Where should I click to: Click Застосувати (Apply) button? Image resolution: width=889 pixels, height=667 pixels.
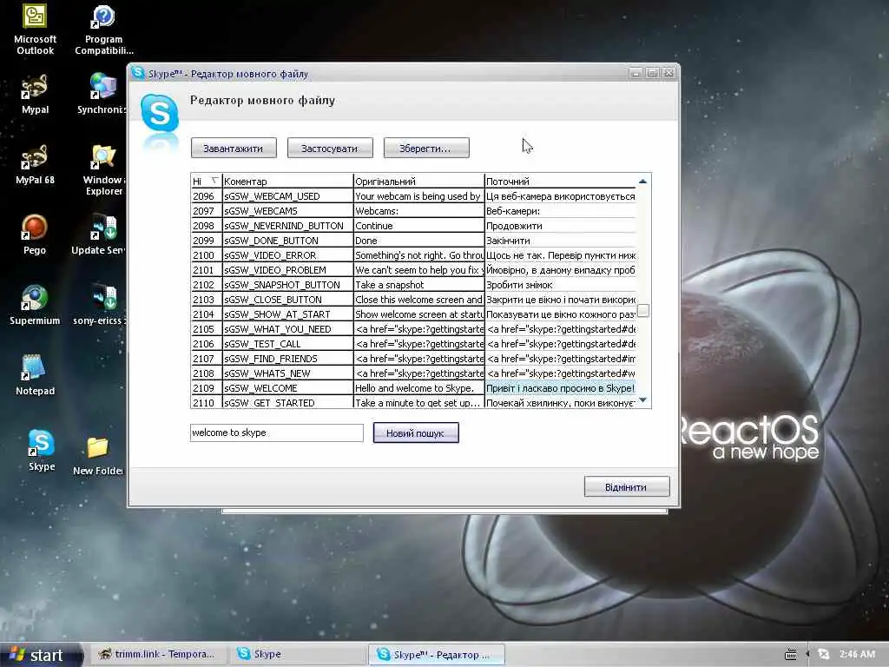pyautogui.click(x=330, y=148)
